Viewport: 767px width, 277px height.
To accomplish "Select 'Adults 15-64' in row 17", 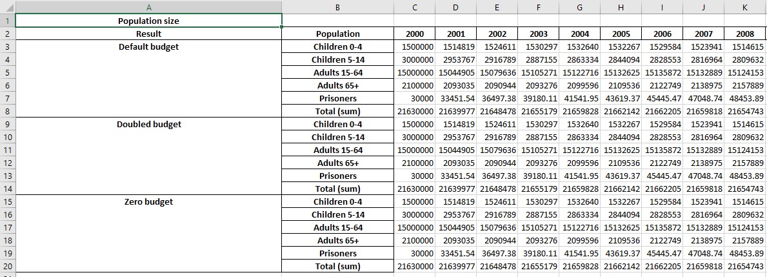I will 337,227.
